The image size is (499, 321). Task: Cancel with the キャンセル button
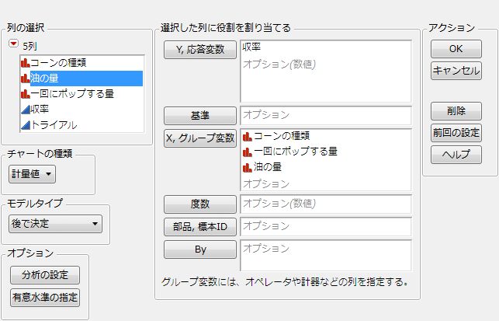coord(456,71)
